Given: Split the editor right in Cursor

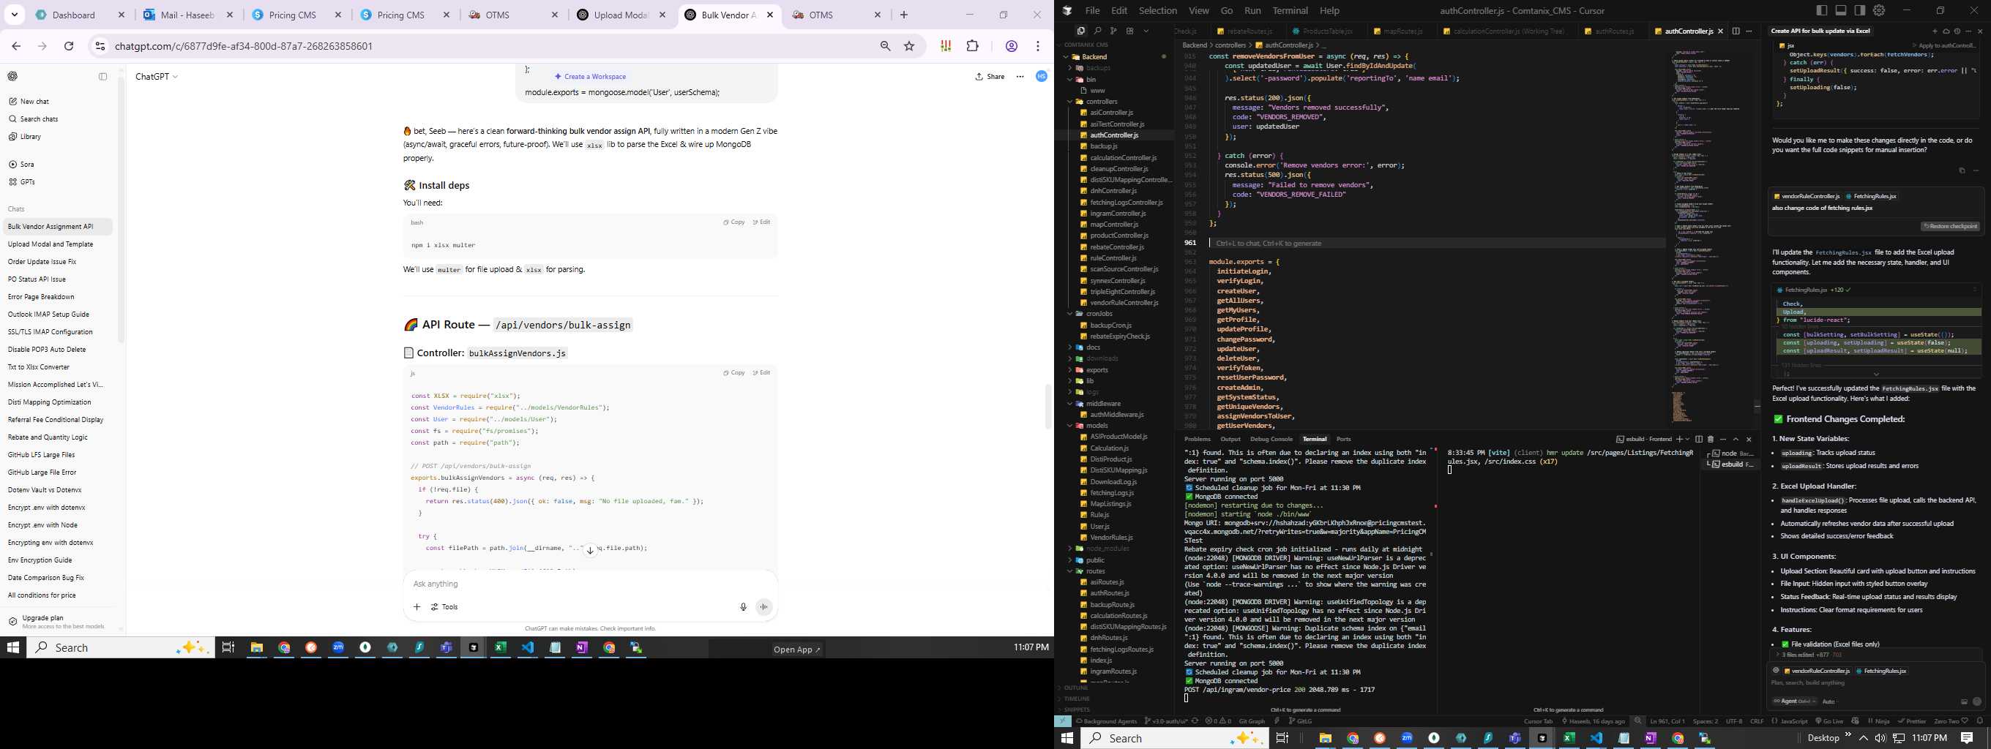Looking at the screenshot, I should pyautogui.click(x=1736, y=31).
